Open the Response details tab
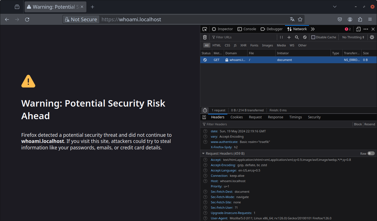Screen dimensions: 377x221 [x=275, y=117]
